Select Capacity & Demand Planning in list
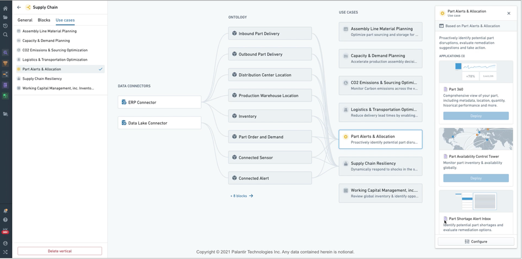522x259 pixels. (x=60, y=41)
